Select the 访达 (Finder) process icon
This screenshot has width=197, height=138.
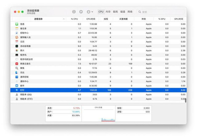tap(16, 72)
